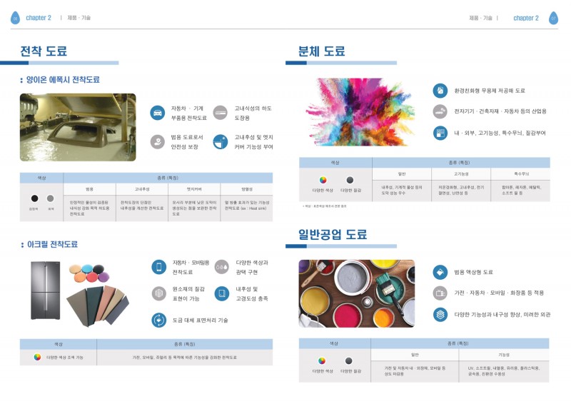Click the left header 'chapter 2' label
The width and height of the screenshot is (571, 404).
39,17
